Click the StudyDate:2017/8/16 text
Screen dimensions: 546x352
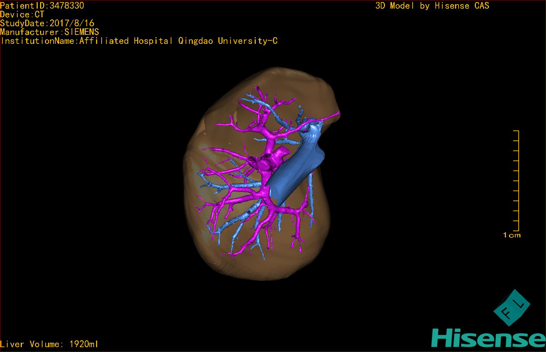(47, 23)
